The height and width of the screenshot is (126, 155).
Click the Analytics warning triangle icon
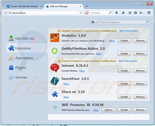point(59,31)
